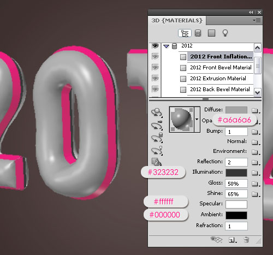Open the material preset picker dropdown arrow
This screenshot has width=273, height=255.
pyautogui.click(x=197, y=120)
